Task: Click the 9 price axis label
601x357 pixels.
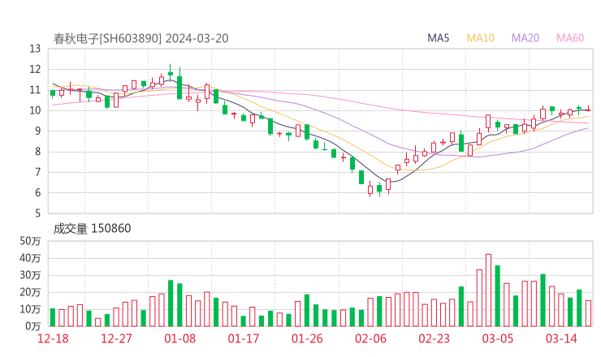Action: [37, 131]
